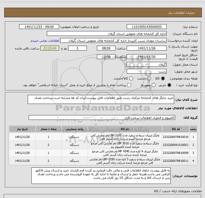The width and height of the screenshot is (205, 198).
Task: Select the کالا radio button
Action: (163, 78)
